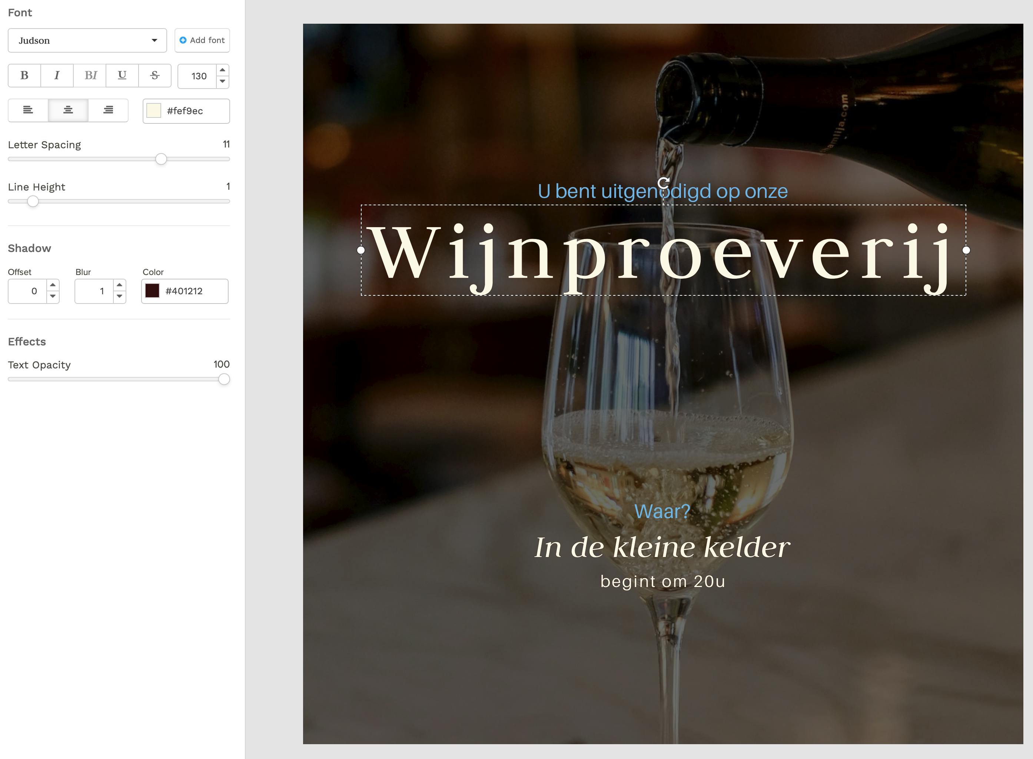The height and width of the screenshot is (759, 1033).
Task: Select the 'In de kleine kelder' text
Action: tap(662, 547)
